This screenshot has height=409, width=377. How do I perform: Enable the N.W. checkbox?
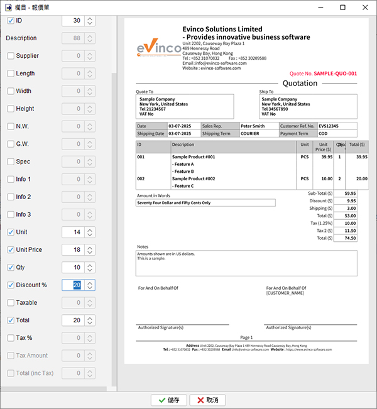point(11,126)
